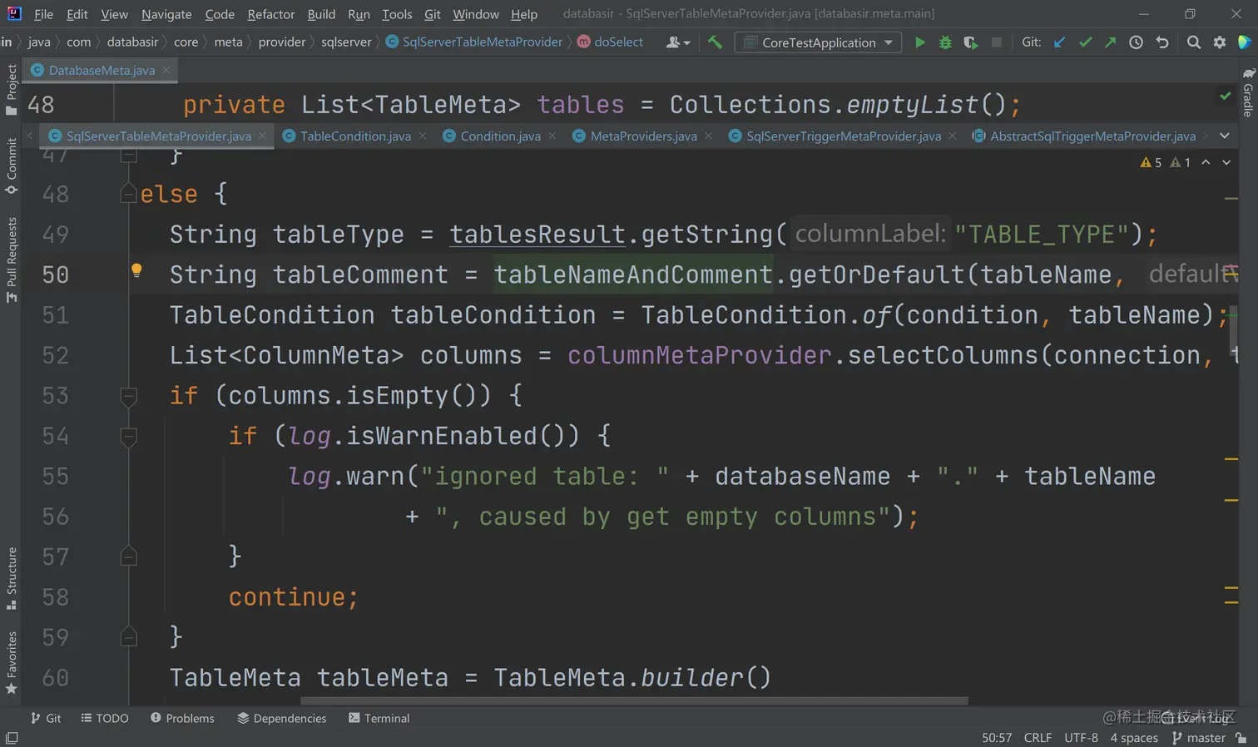The image size is (1258, 747).
Task: Open the Dependencies tool window
Action: 281,718
